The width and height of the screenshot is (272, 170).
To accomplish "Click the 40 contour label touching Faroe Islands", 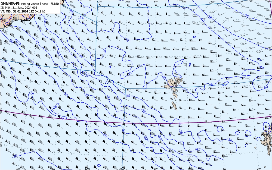I will tap(164, 78).
